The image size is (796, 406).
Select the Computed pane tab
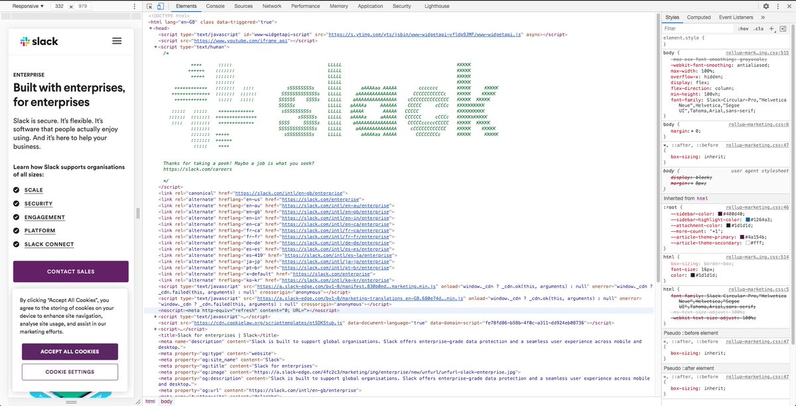[698, 17]
